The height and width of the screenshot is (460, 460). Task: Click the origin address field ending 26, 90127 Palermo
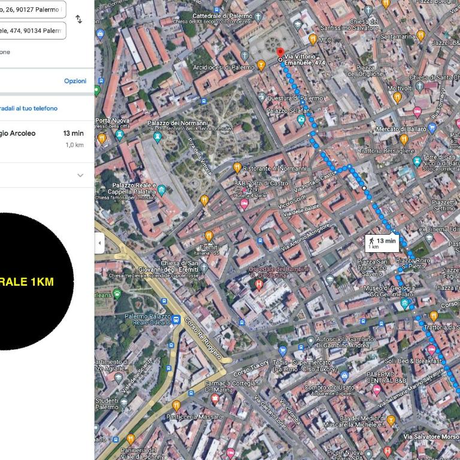point(33,10)
